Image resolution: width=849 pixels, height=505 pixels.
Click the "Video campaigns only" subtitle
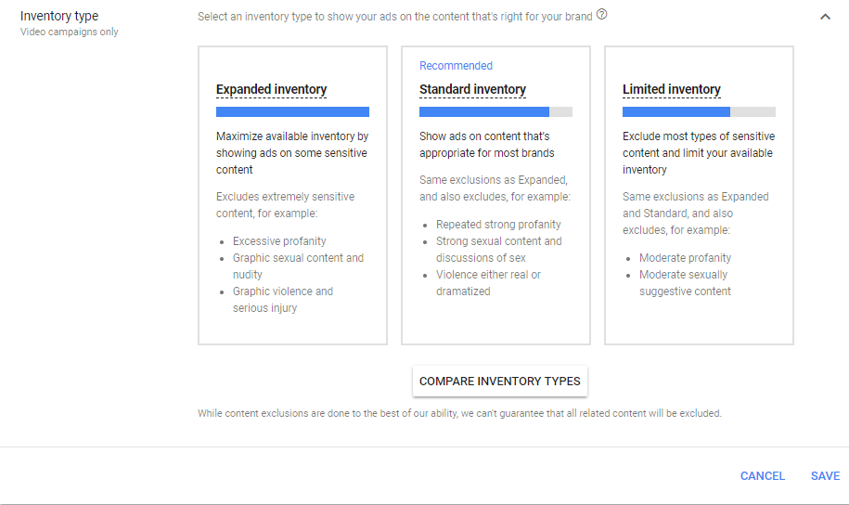click(x=70, y=32)
